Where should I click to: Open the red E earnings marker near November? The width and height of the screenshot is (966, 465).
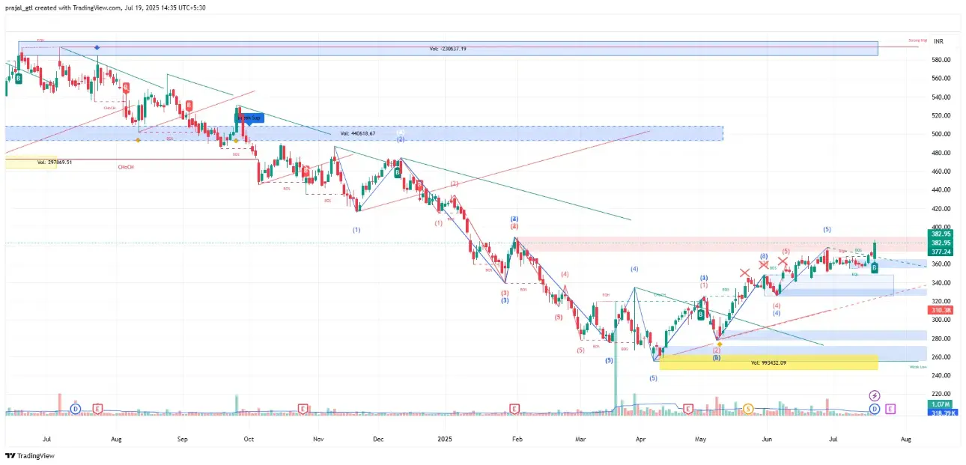303,408
